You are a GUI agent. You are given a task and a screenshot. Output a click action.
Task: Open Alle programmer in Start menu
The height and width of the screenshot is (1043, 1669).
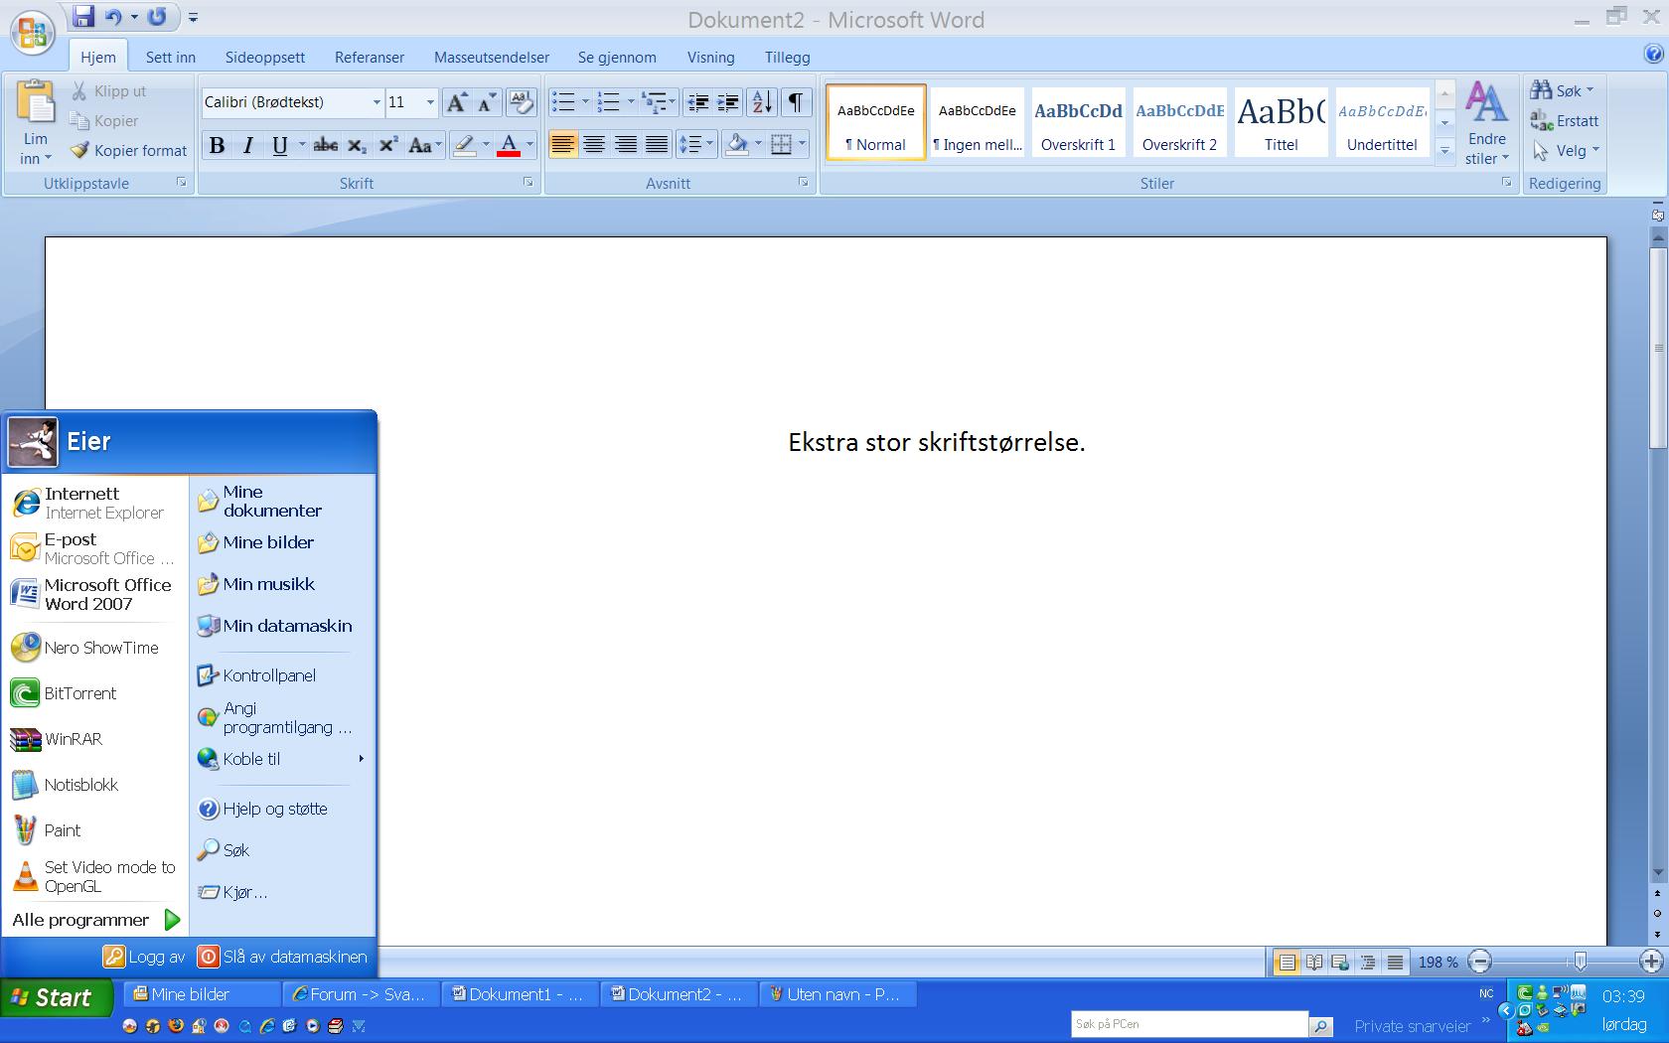(96, 920)
